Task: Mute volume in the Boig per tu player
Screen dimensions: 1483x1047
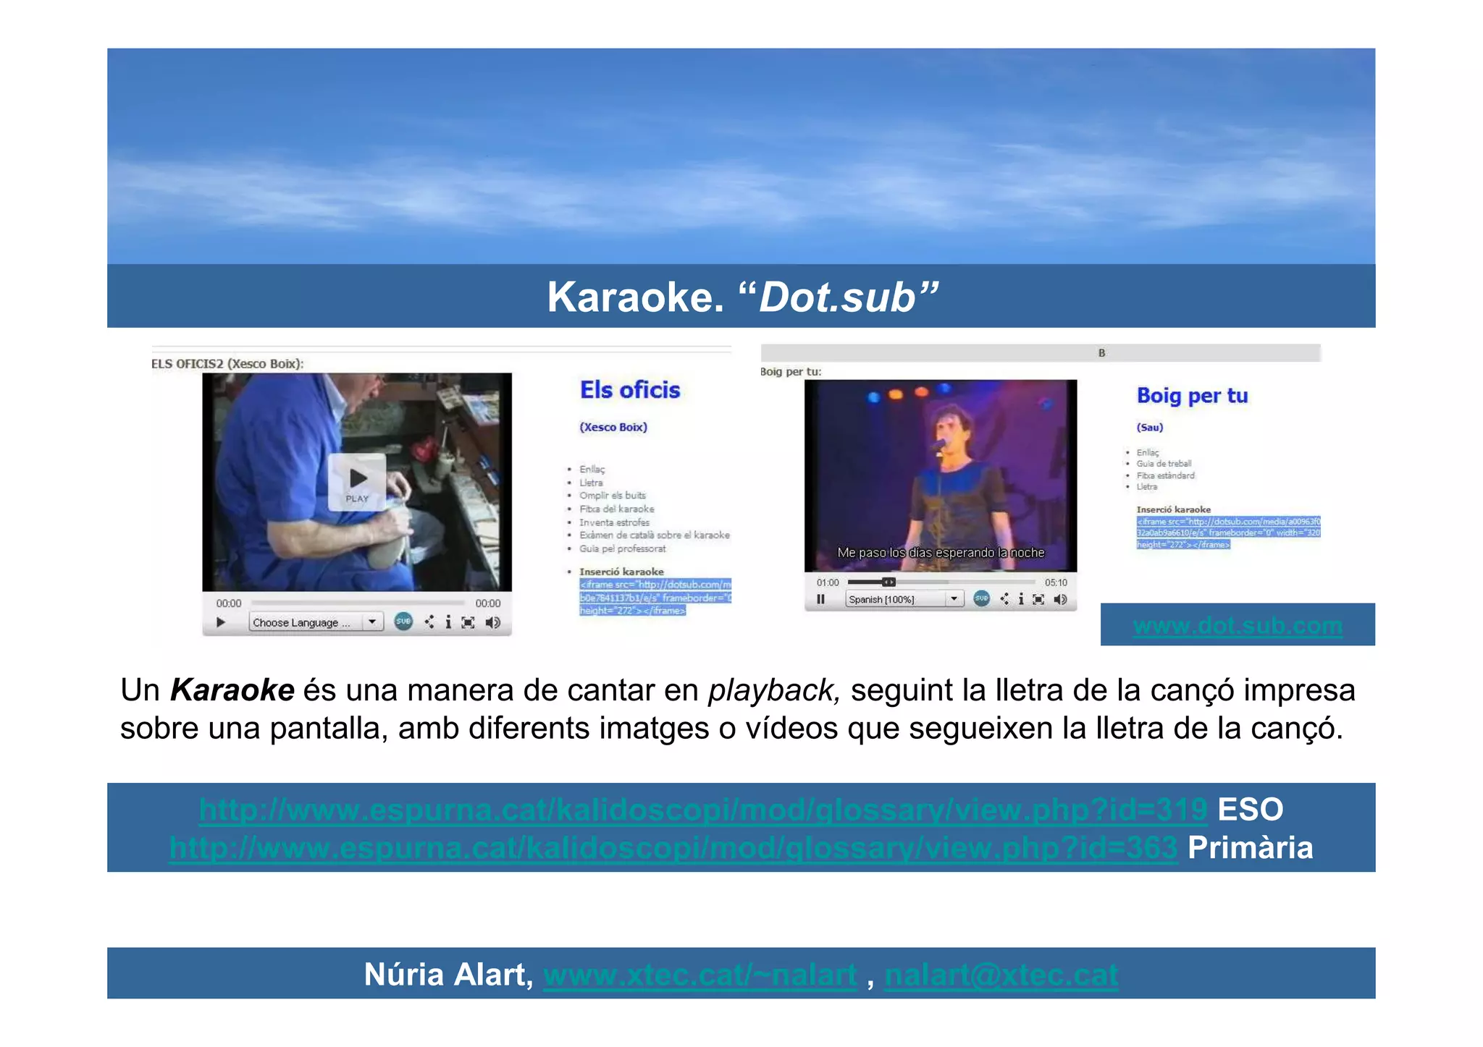Action: pos(1061,599)
